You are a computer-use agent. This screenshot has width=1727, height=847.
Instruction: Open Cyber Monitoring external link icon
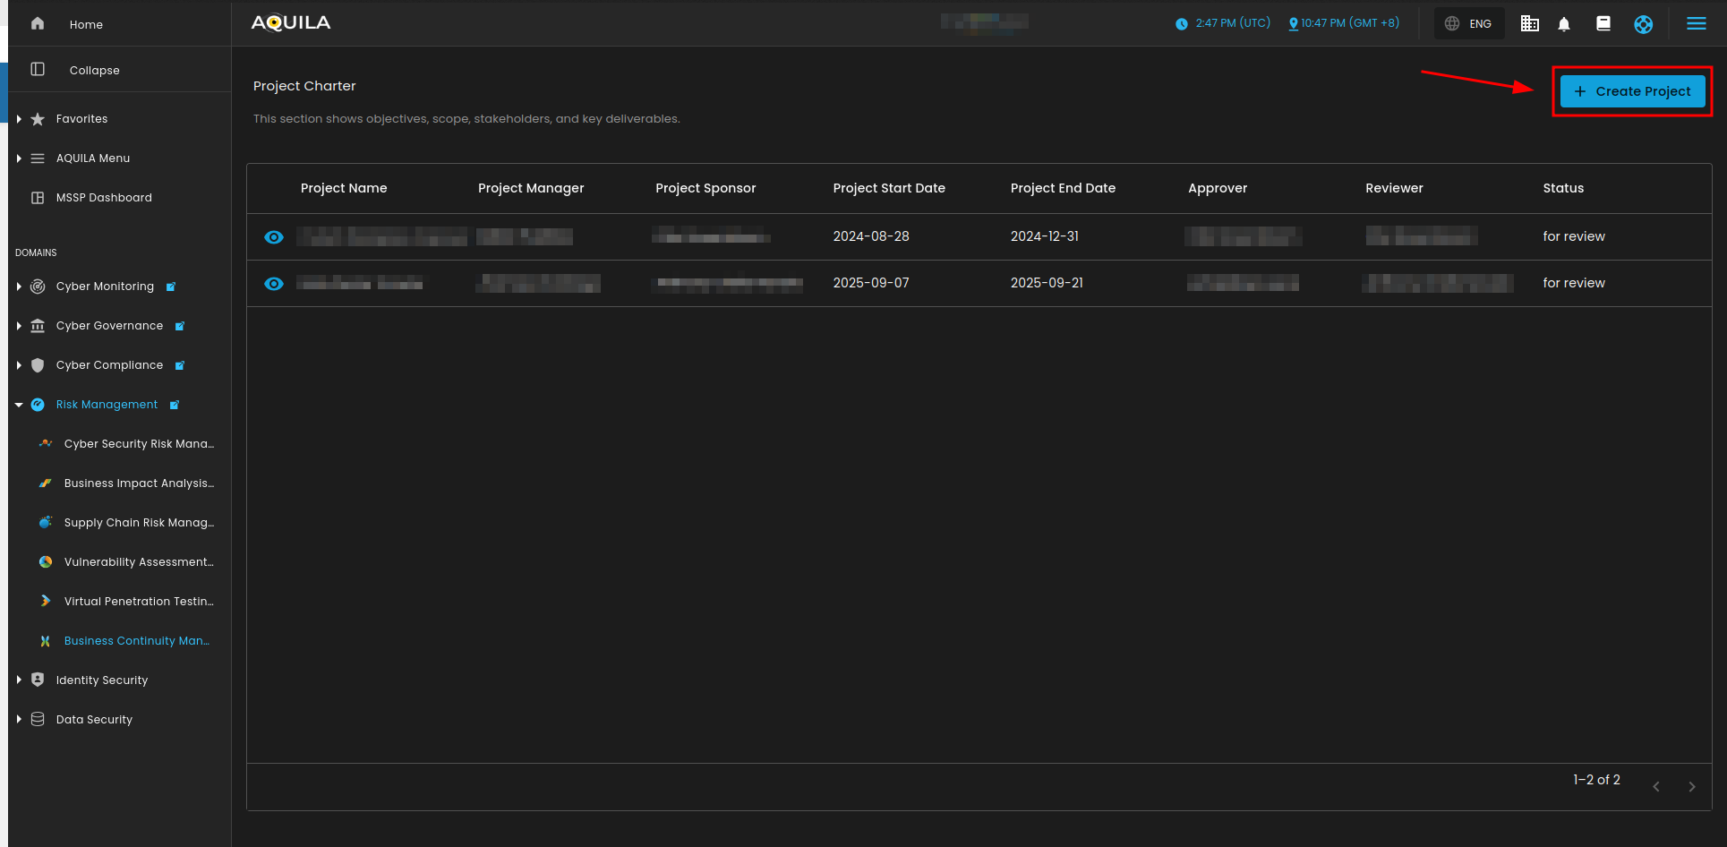171,287
